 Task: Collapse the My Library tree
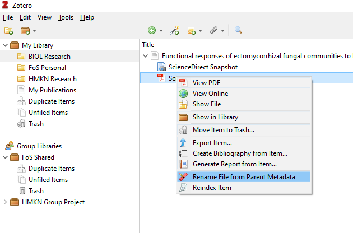point(5,45)
